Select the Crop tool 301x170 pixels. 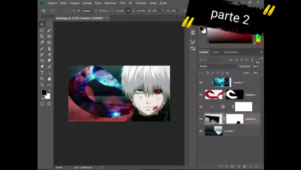coord(42,36)
